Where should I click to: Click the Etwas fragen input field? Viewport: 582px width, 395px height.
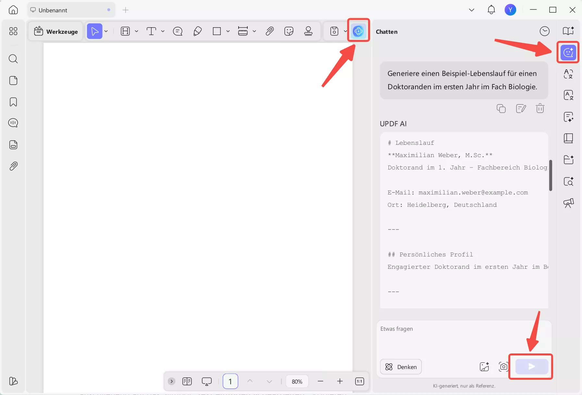click(x=464, y=338)
